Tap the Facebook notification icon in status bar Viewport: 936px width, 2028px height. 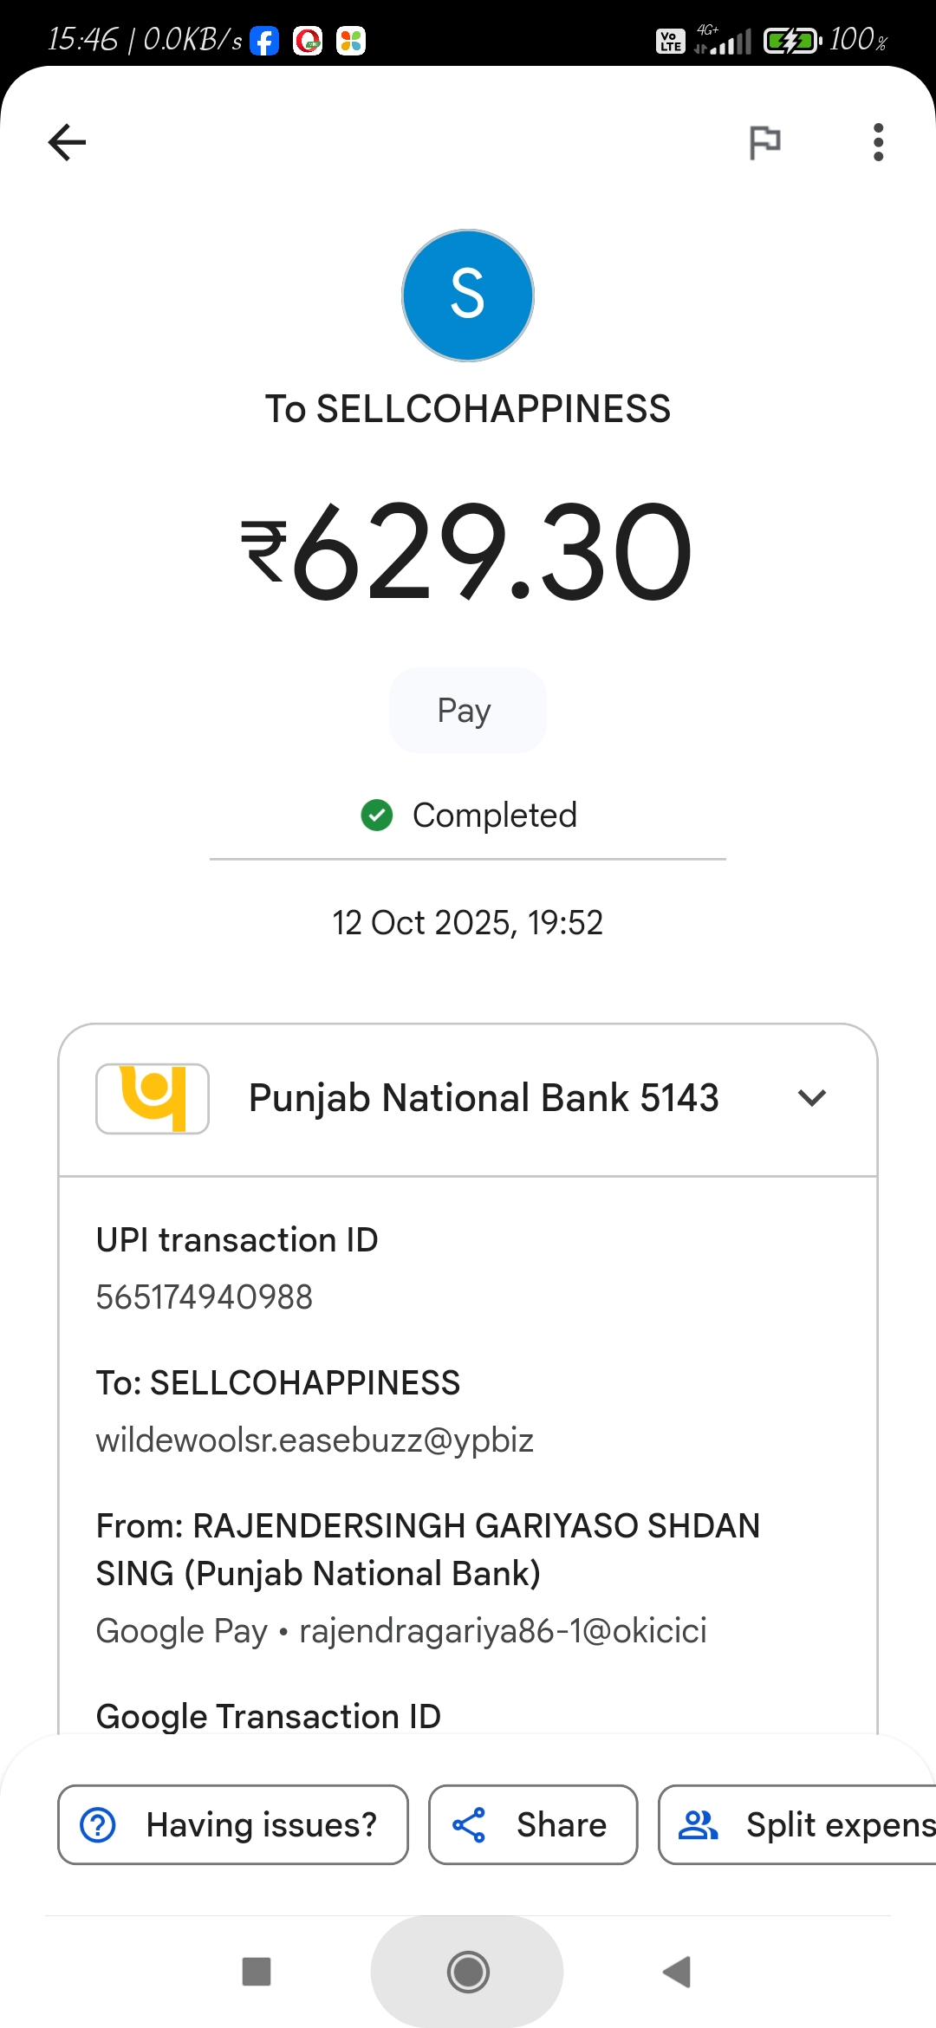pyautogui.click(x=264, y=41)
